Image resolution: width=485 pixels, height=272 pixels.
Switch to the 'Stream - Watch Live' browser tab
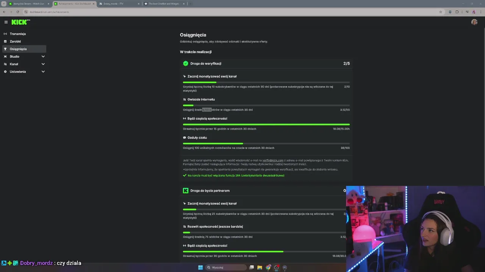pos(29,4)
